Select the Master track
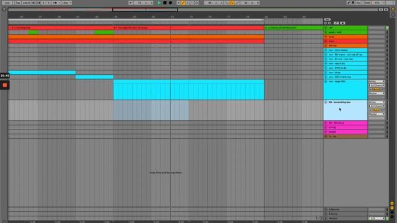 click(346, 219)
